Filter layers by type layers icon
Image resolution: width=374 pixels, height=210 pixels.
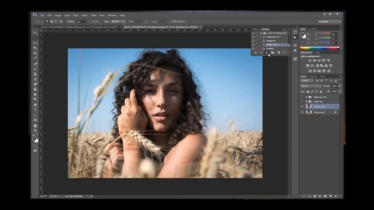(x=326, y=81)
